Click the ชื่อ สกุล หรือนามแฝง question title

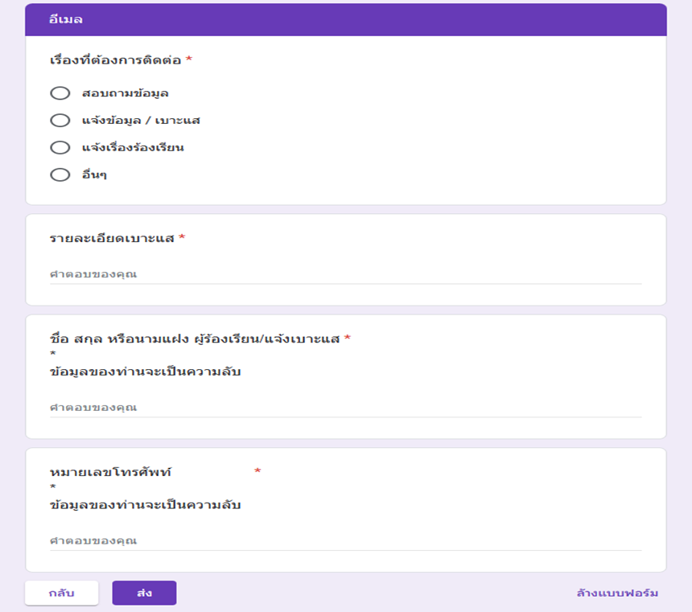(195, 339)
